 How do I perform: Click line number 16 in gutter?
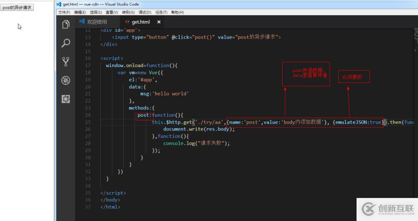88,58
